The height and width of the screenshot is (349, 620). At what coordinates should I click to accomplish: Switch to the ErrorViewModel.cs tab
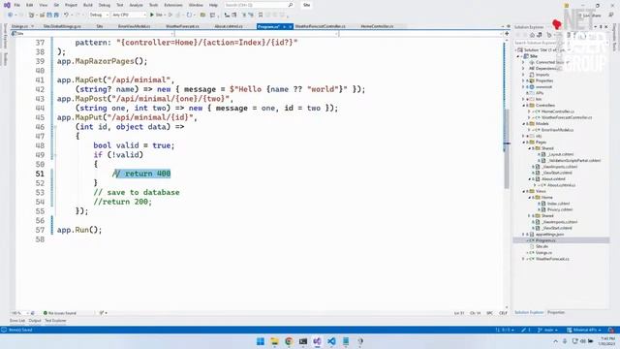[134, 26]
